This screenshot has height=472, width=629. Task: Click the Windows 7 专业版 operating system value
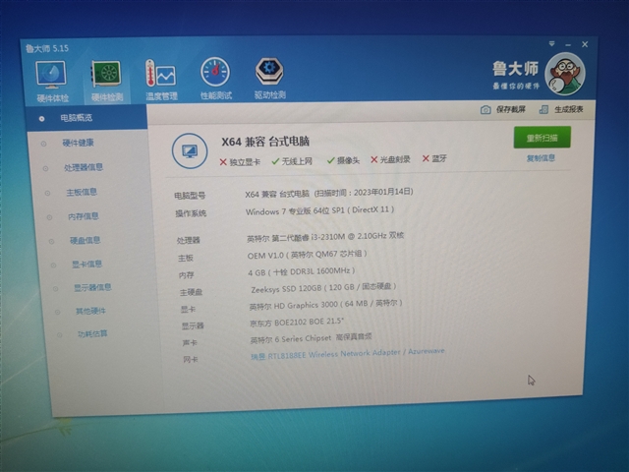pos(319,210)
